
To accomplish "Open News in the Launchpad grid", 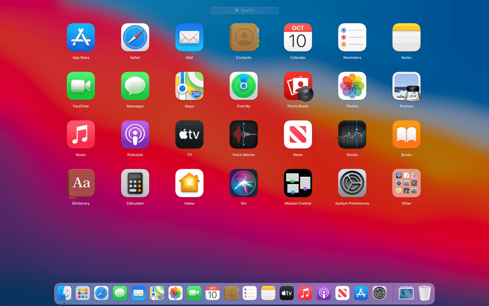I will pos(298,135).
